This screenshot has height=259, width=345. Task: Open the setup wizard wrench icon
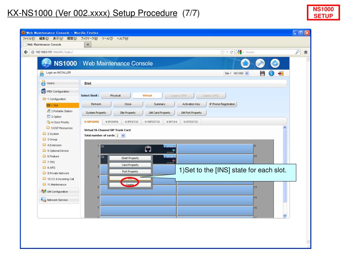(x=260, y=63)
